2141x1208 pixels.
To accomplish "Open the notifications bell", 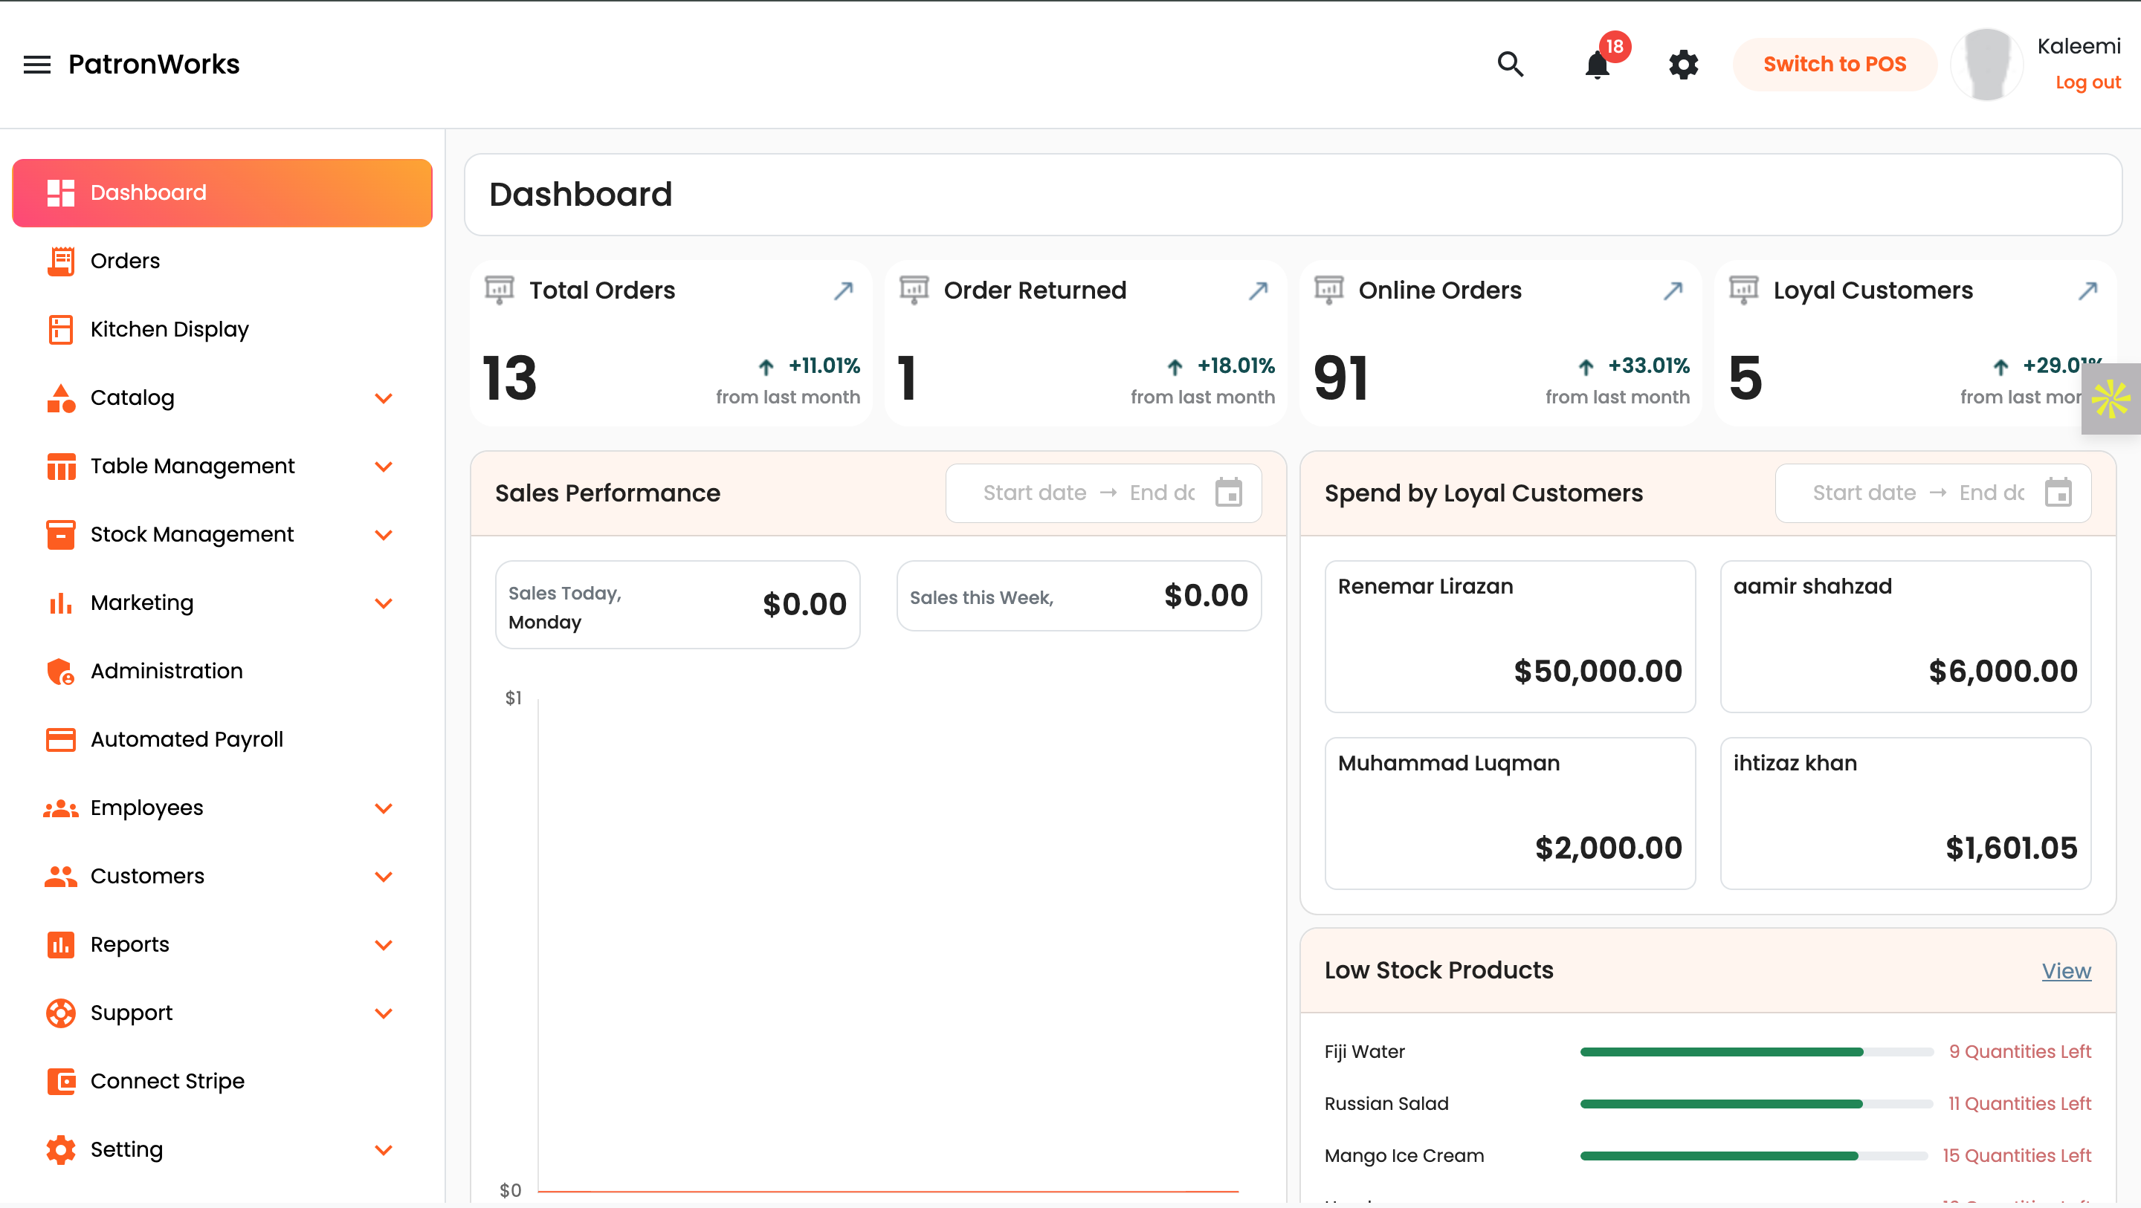I will point(1597,64).
